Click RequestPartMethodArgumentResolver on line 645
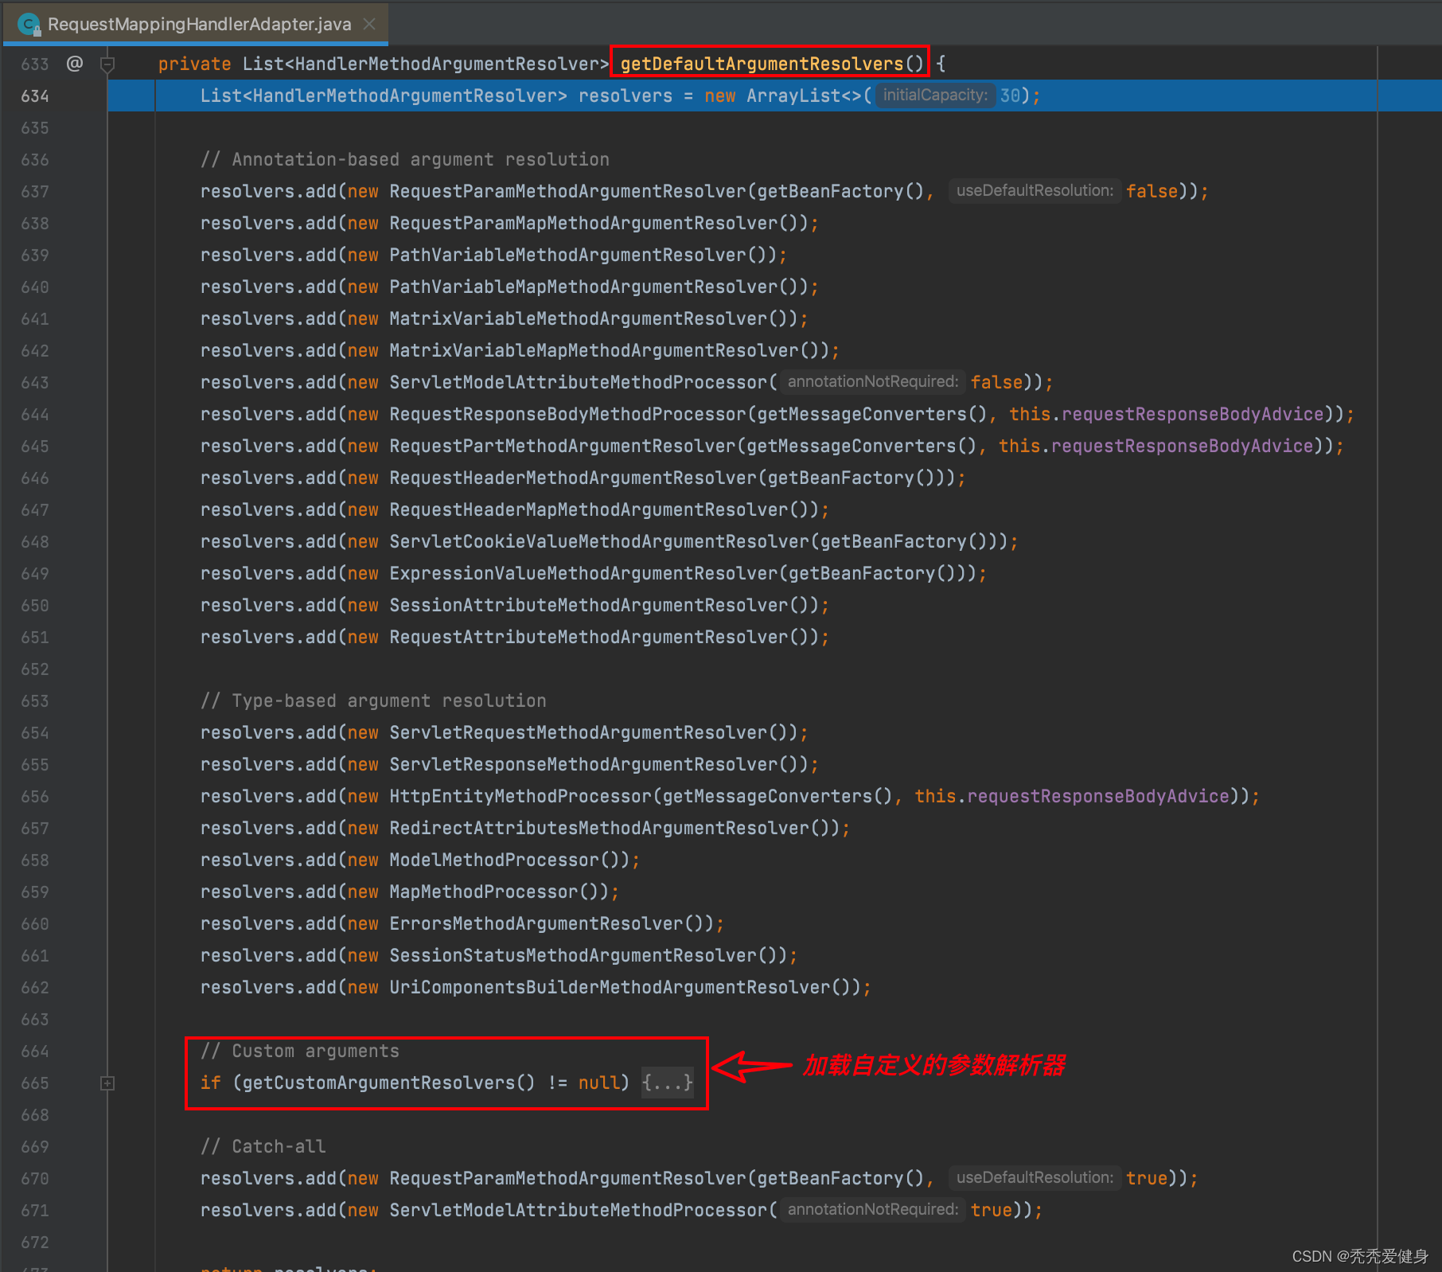Screen dimensions: 1442x1272 point(562,446)
